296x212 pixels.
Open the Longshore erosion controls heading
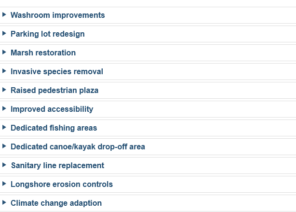[61, 185]
